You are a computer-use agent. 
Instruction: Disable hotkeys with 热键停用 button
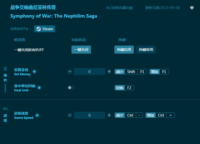point(146,50)
